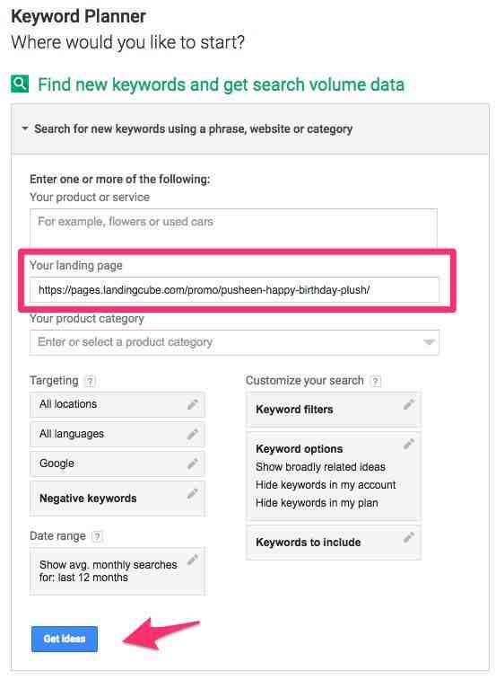Edit Keyword options via pencil icon

click(409, 444)
